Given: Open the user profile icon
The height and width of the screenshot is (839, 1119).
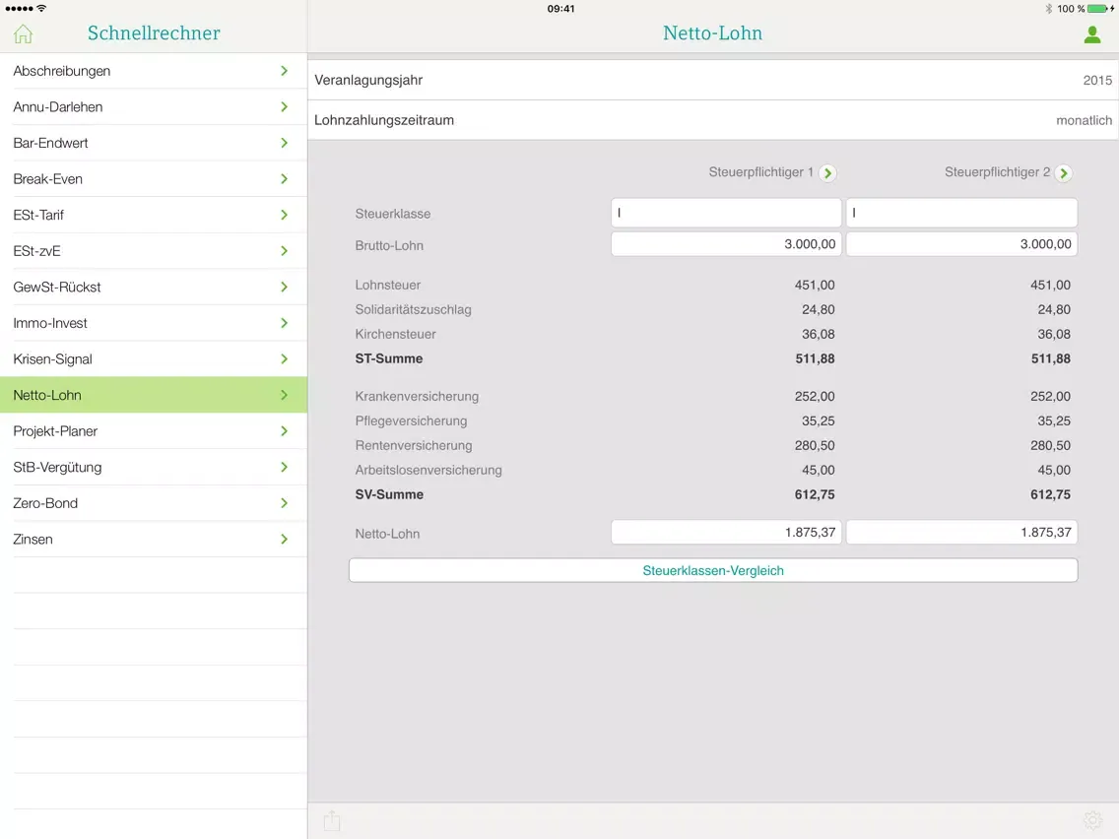Looking at the screenshot, I should click(1091, 34).
